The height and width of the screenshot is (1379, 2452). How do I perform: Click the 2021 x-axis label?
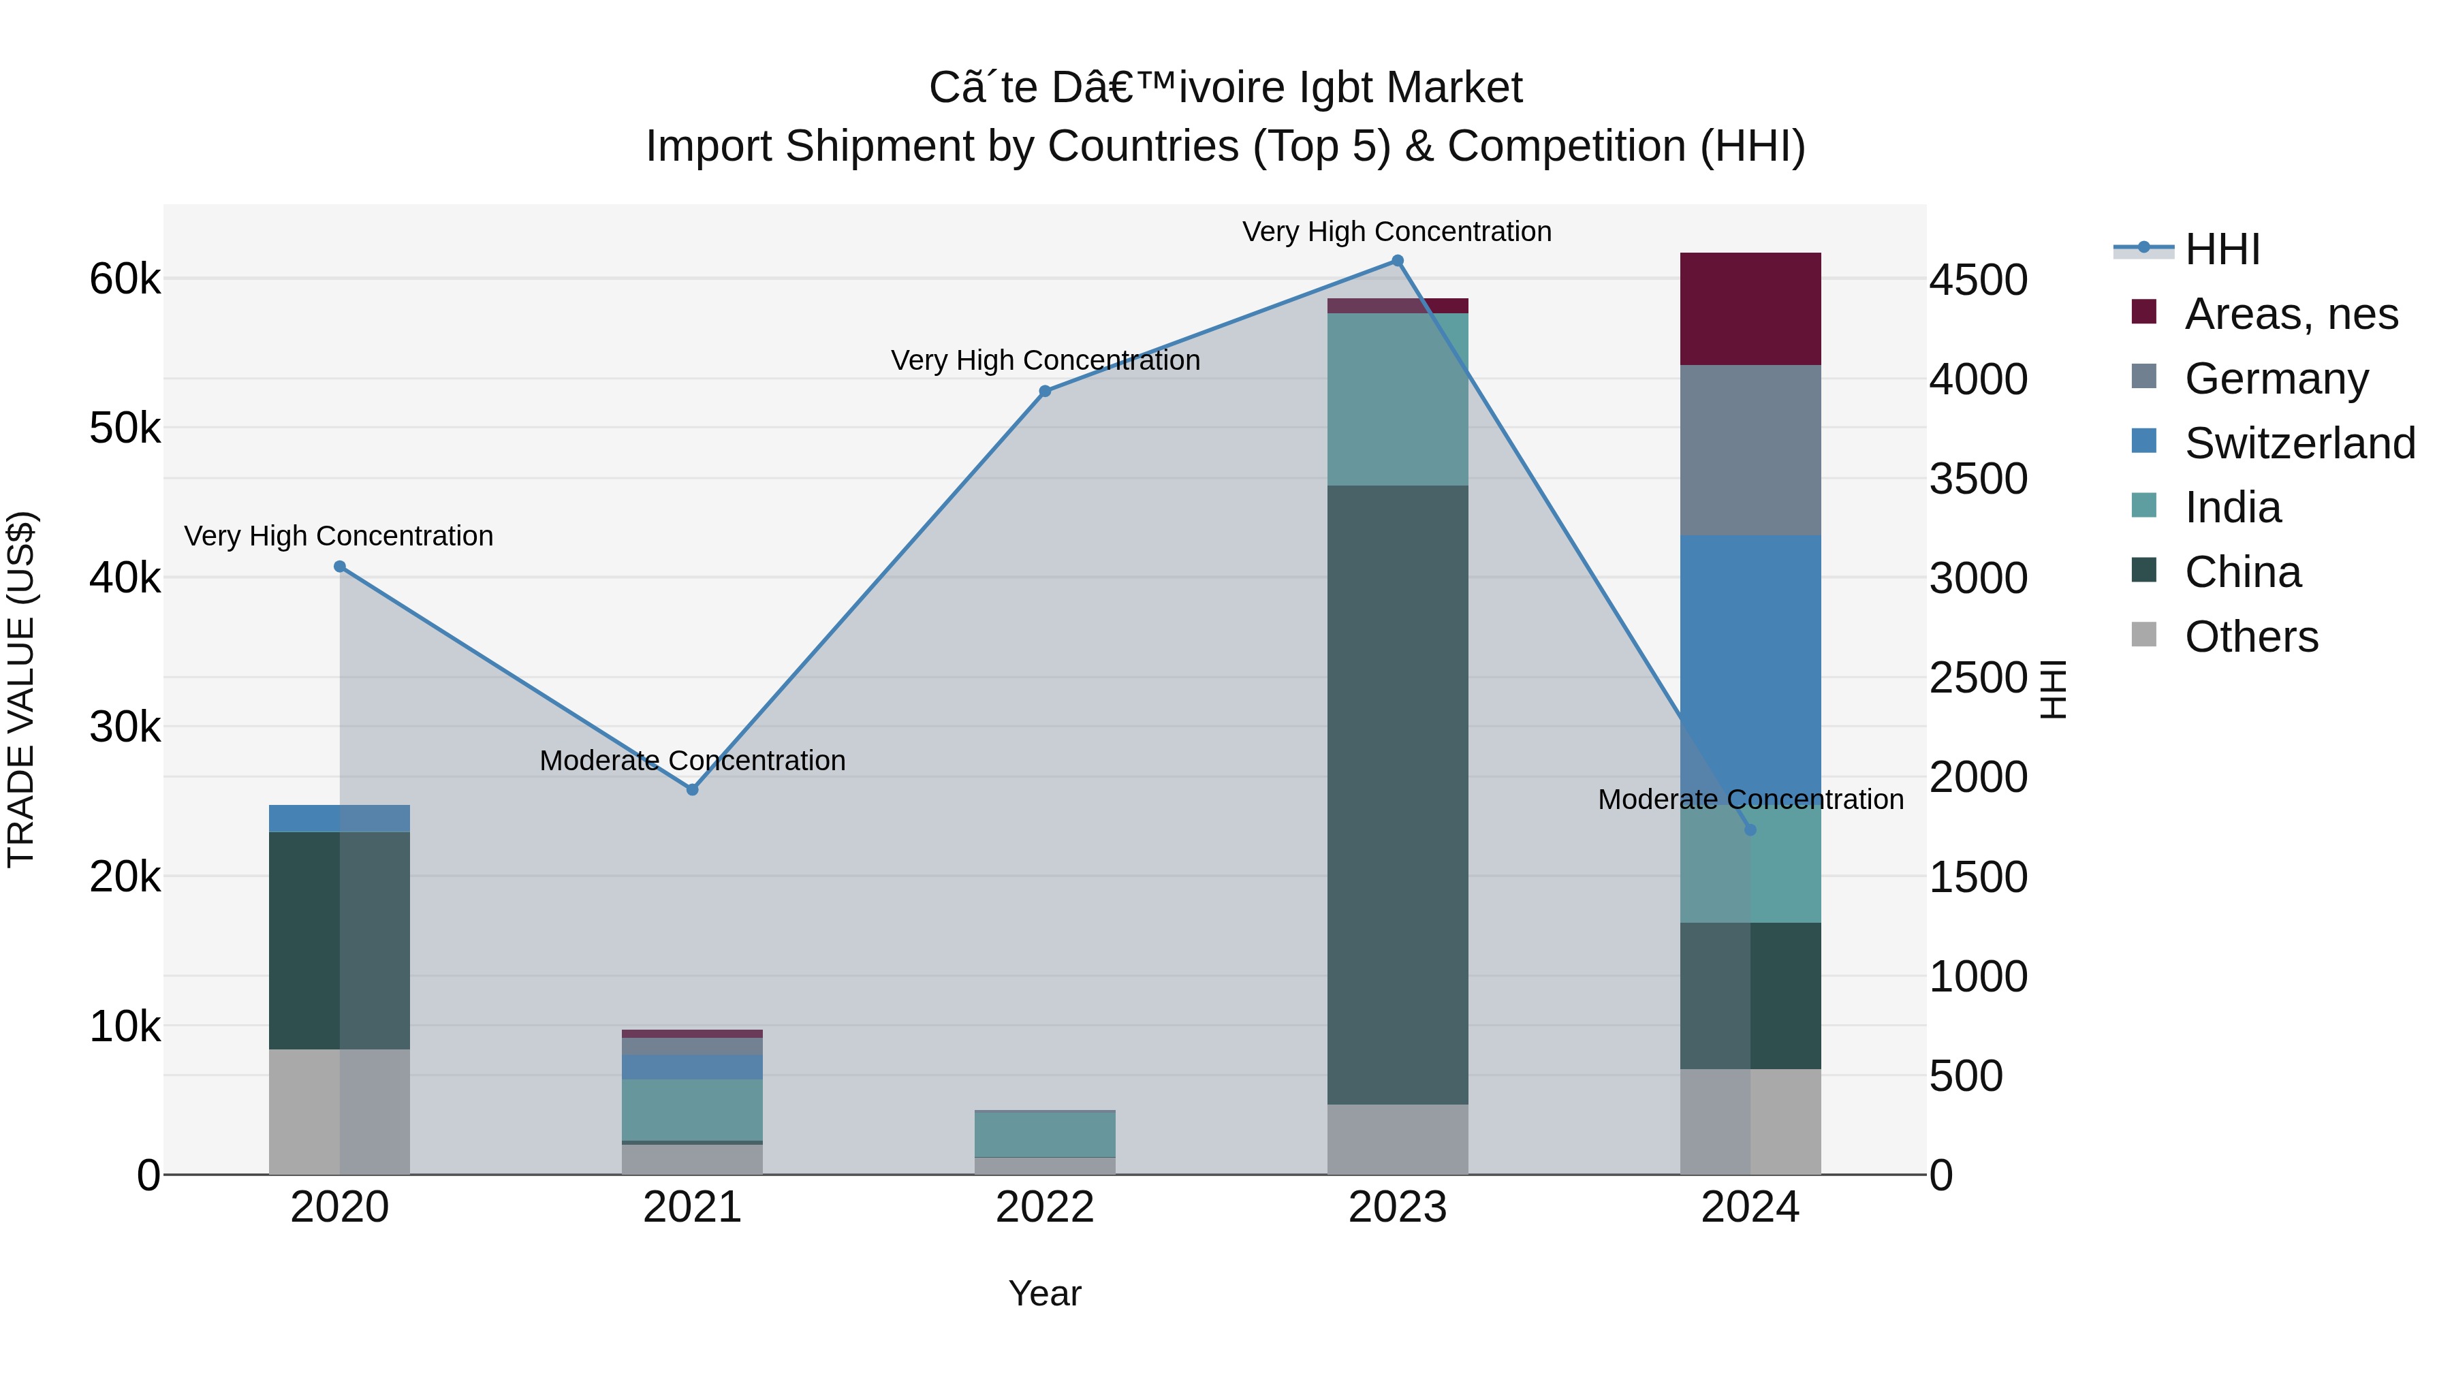(x=692, y=1207)
